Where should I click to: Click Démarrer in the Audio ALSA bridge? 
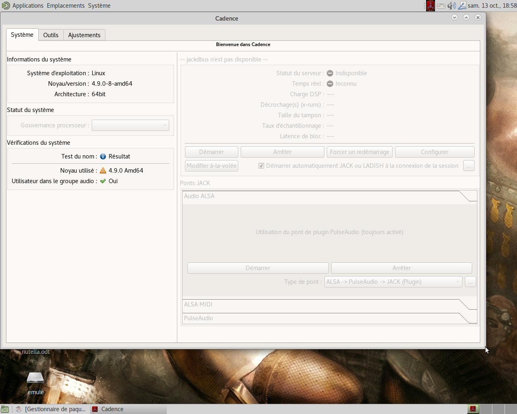click(x=258, y=268)
